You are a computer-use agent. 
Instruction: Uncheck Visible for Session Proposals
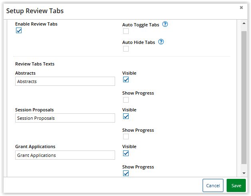coord(126,116)
